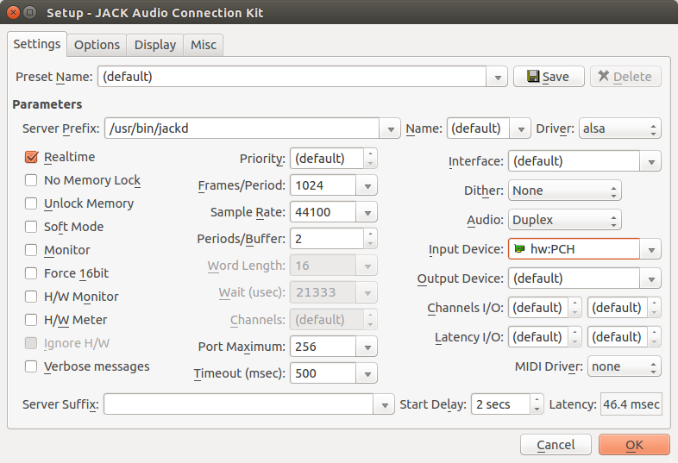
Task: Expand the Input Device dropdown arrow
Action: click(650, 249)
